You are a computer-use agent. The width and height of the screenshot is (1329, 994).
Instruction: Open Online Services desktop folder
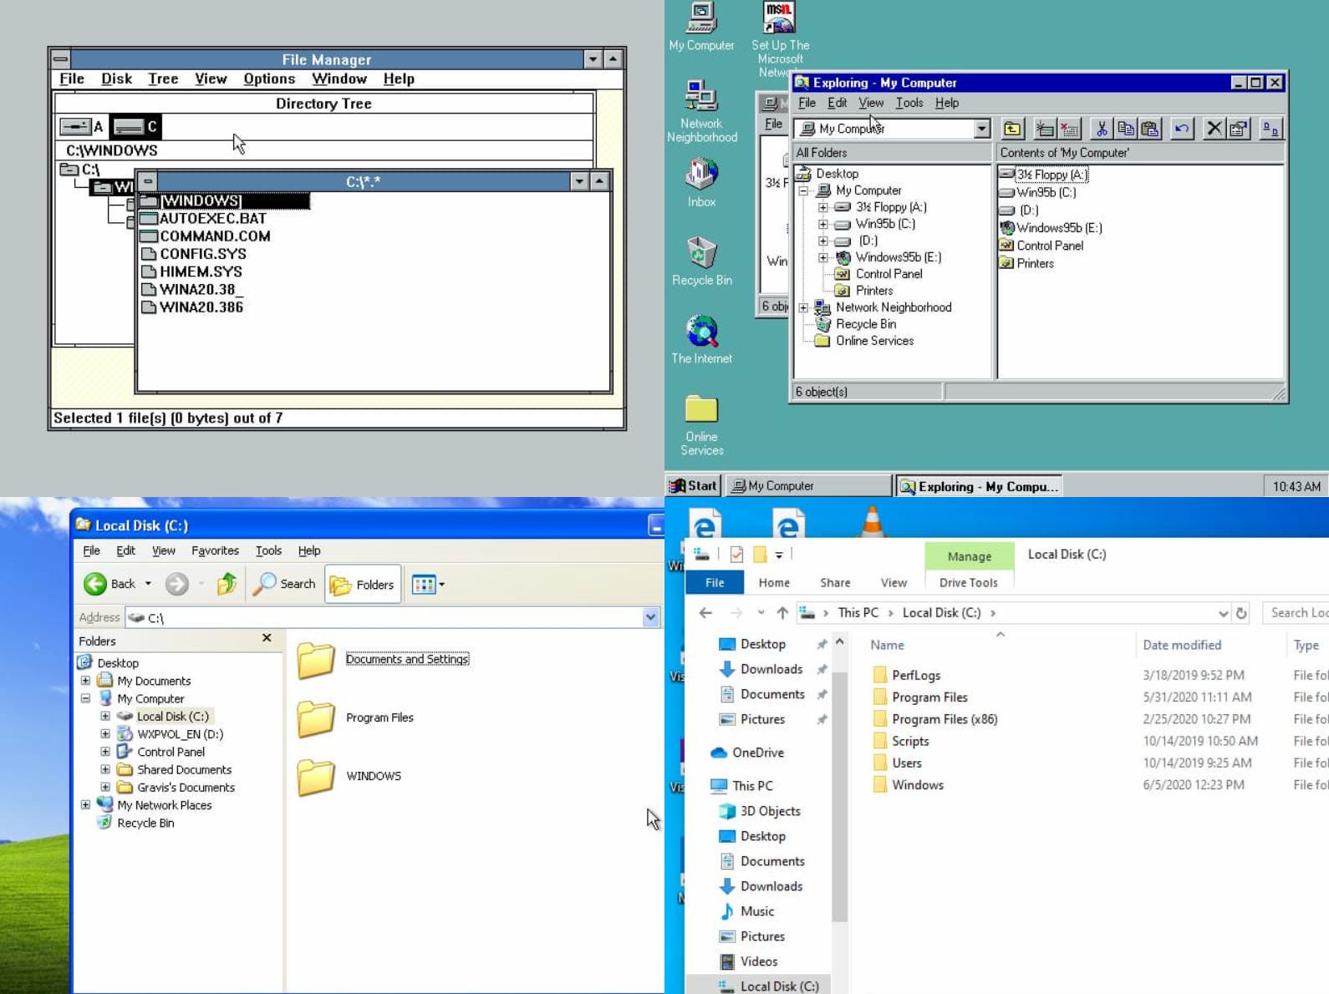click(x=701, y=424)
